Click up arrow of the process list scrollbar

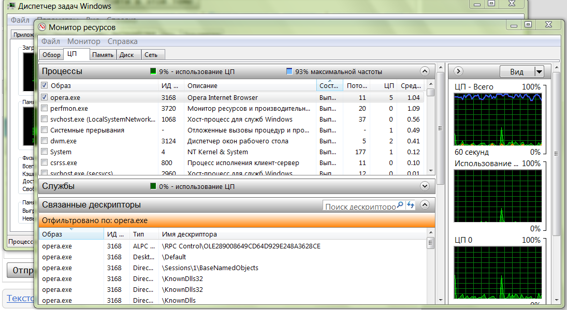click(430, 84)
